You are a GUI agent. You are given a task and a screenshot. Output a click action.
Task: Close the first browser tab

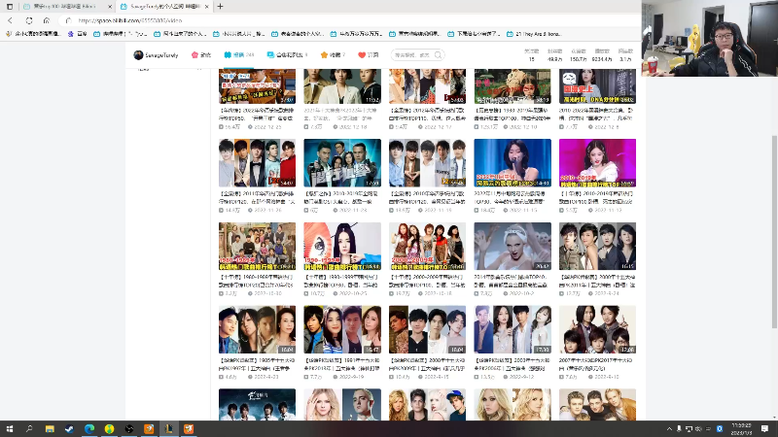click(110, 7)
